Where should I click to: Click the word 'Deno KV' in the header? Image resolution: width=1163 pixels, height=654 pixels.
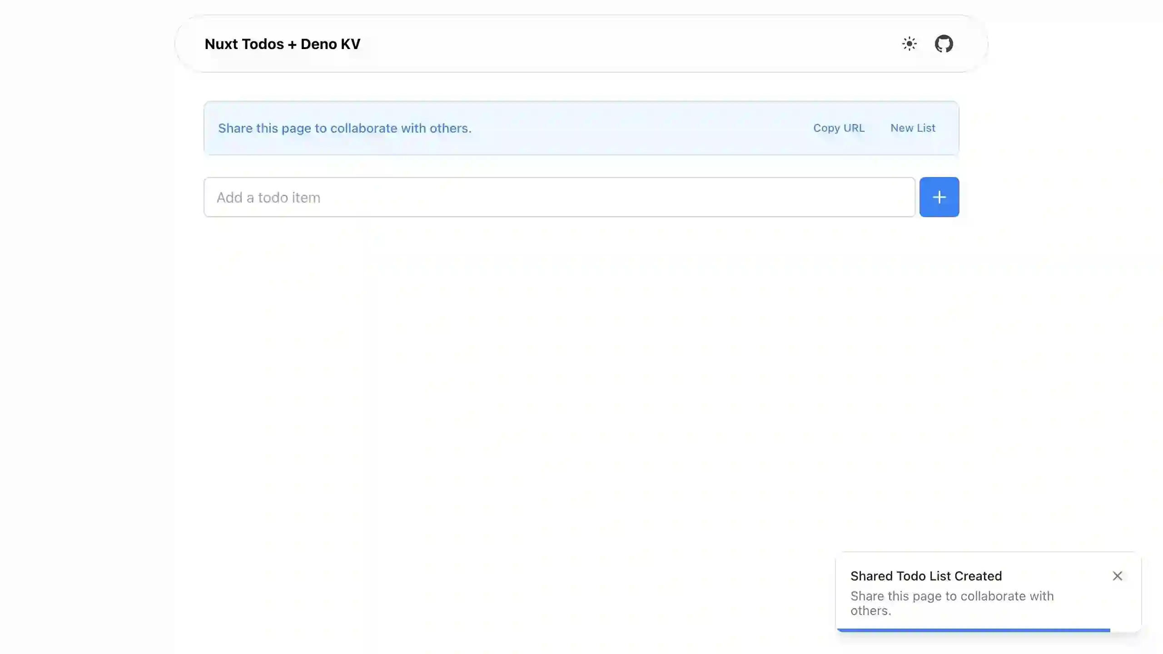(330, 44)
